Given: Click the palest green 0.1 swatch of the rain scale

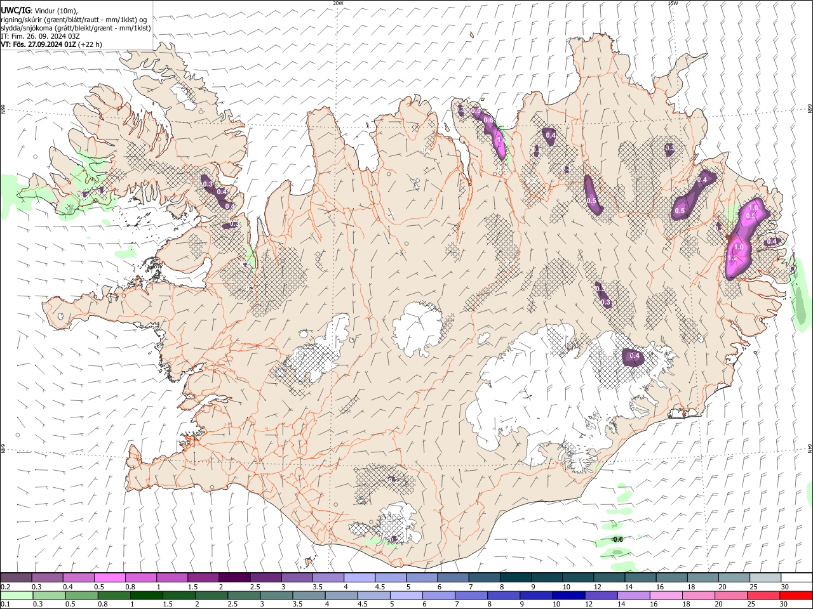Looking at the screenshot, I should [x=17, y=596].
